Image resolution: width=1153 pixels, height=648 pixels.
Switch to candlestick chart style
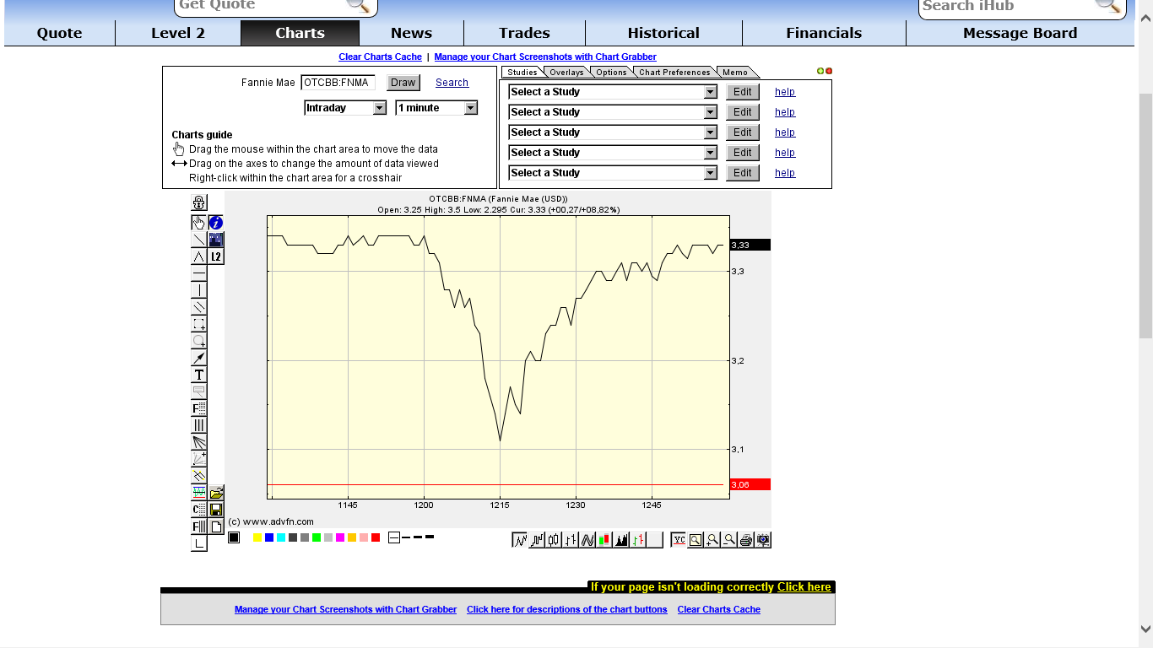(x=554, y=540)
